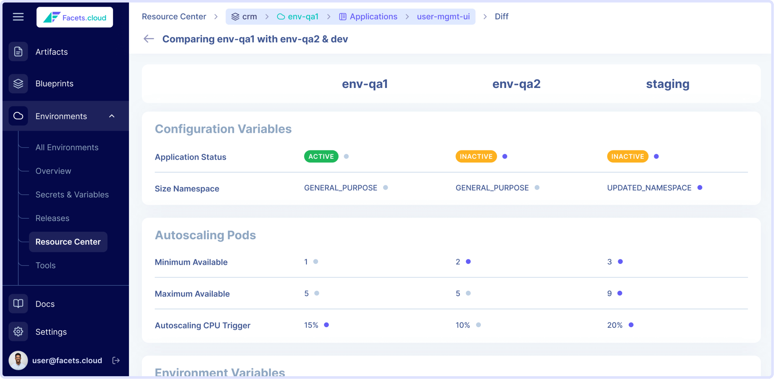Navigate to All Environments menu item
The height and width of the screenshot is (379, 774).
coord(67,147)
